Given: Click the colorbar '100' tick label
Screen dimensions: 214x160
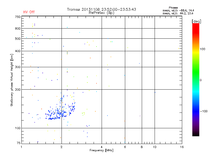Looking at the screenshot, I should pos(202,49).
